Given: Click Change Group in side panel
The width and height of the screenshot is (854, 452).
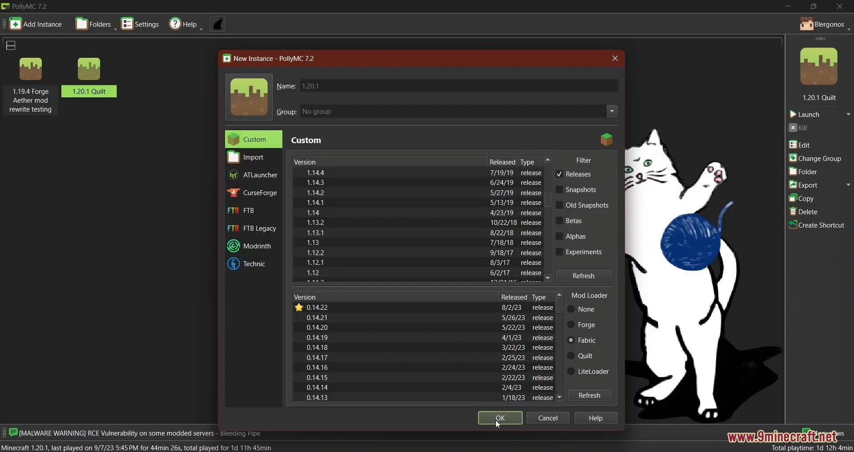Looking at the screenshot, I should point(815,159).
